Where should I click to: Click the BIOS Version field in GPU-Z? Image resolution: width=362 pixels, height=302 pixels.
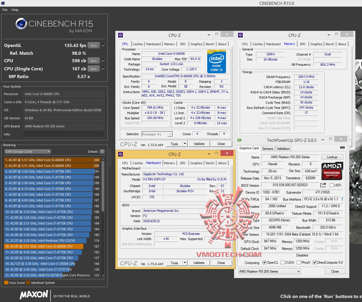290,185
